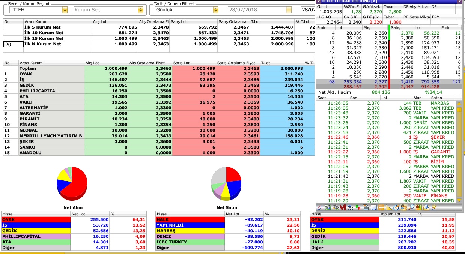Click ask lot 56.232 in order book

[x=431, y=33]
